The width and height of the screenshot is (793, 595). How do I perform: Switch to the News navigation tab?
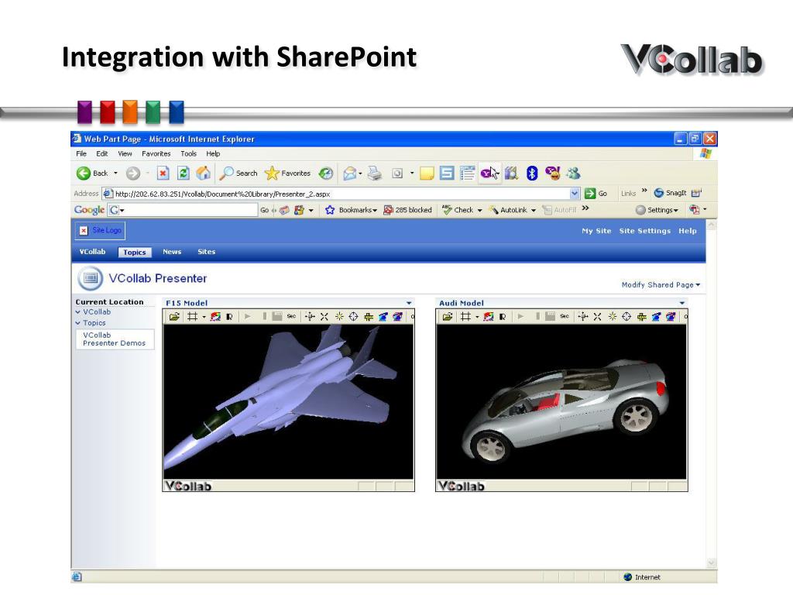pos(172,252)
